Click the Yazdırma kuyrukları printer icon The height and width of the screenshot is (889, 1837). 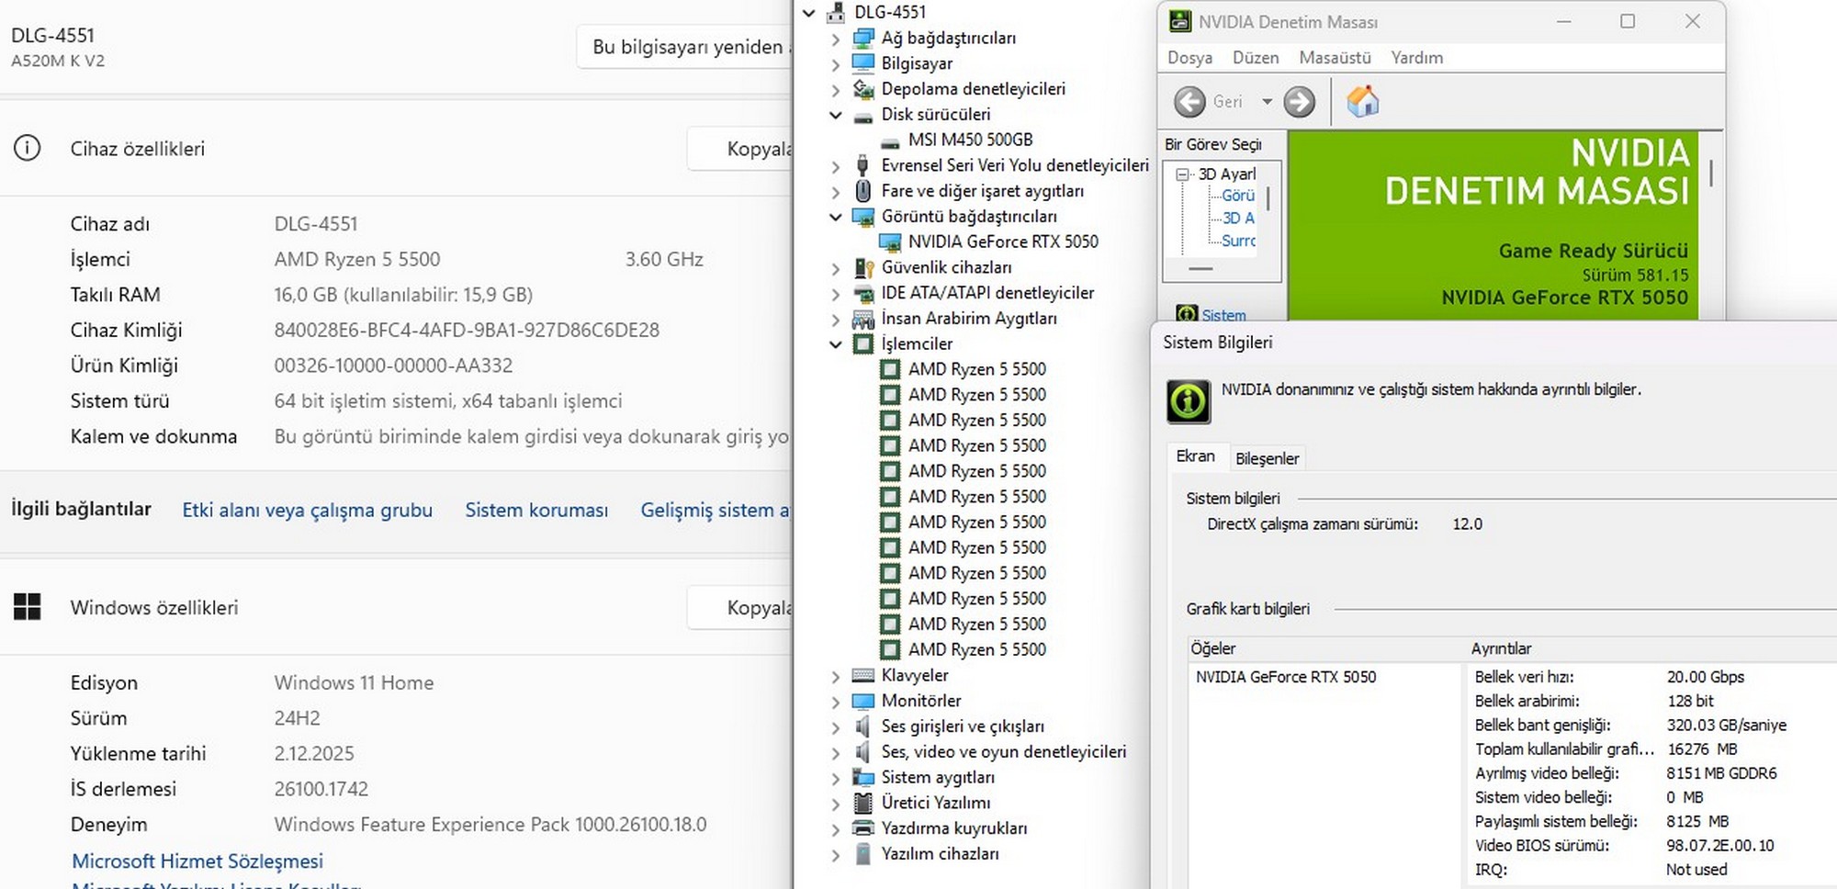pyautogui.click(x=862, y=827)
